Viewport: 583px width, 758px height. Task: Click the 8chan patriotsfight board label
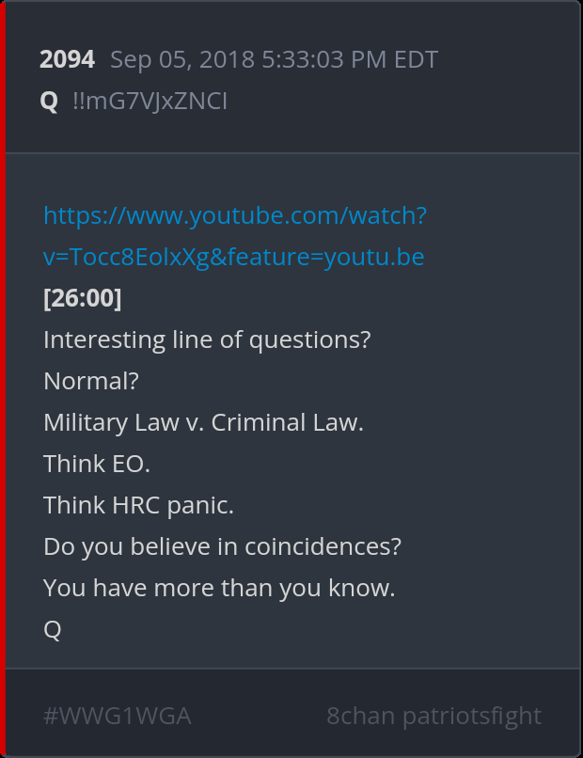coord(434,716)
